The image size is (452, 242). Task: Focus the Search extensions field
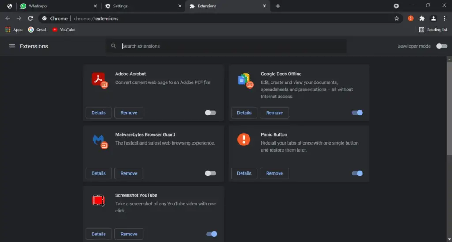(x=226, y=46)
